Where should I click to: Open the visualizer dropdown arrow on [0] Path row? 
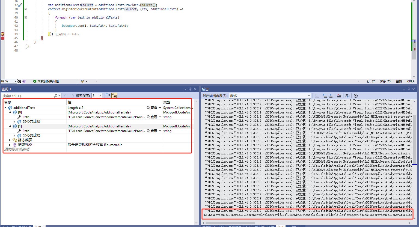coord(160,117)
